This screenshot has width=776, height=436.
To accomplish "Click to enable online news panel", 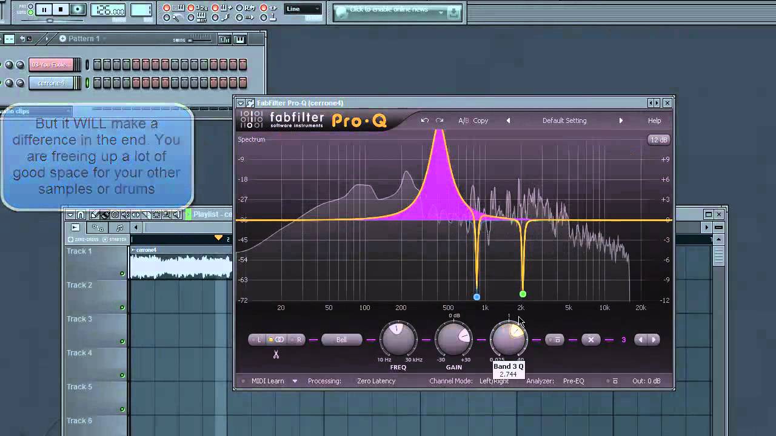I will tap(398, 12).
